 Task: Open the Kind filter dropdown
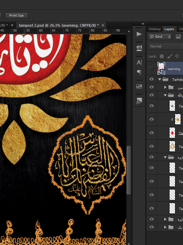click(160, 37)
